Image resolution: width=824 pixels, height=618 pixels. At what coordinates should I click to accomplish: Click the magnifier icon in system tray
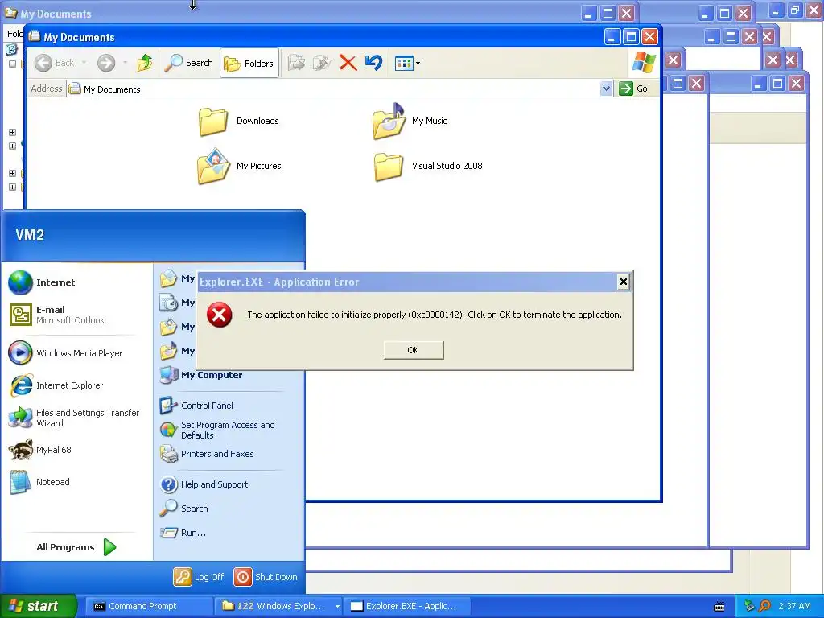(x=764, y=606)
